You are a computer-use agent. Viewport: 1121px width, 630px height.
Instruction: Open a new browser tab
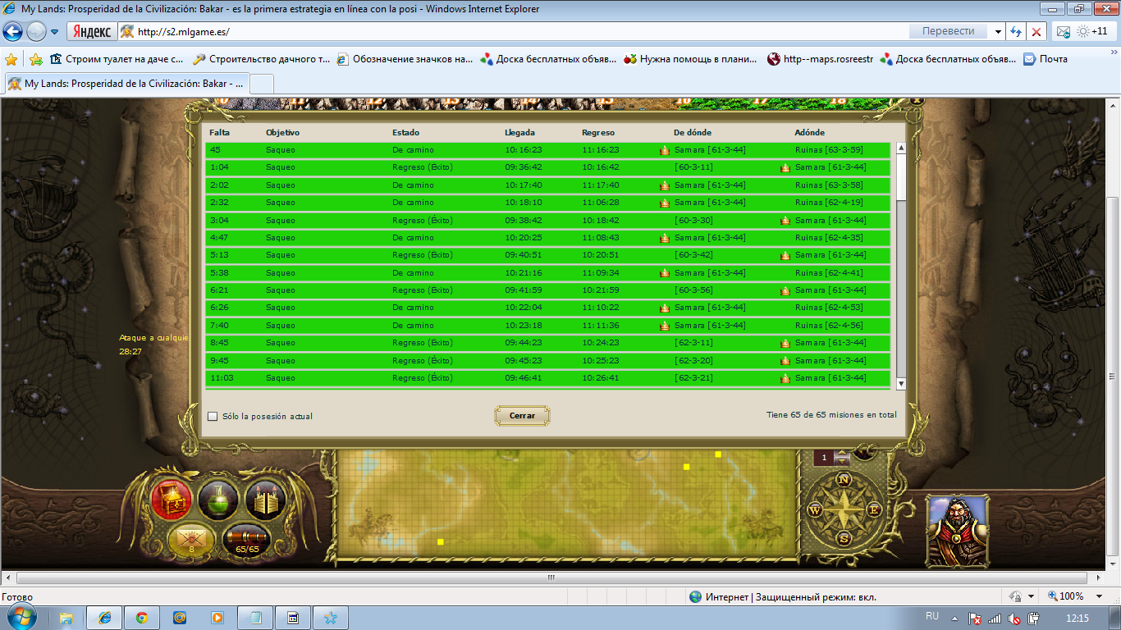tap(261, 84)
